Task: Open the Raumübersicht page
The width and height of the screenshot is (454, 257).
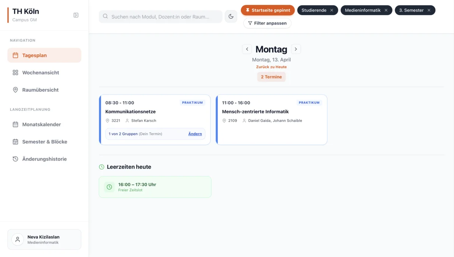Action: pos(44,90)
